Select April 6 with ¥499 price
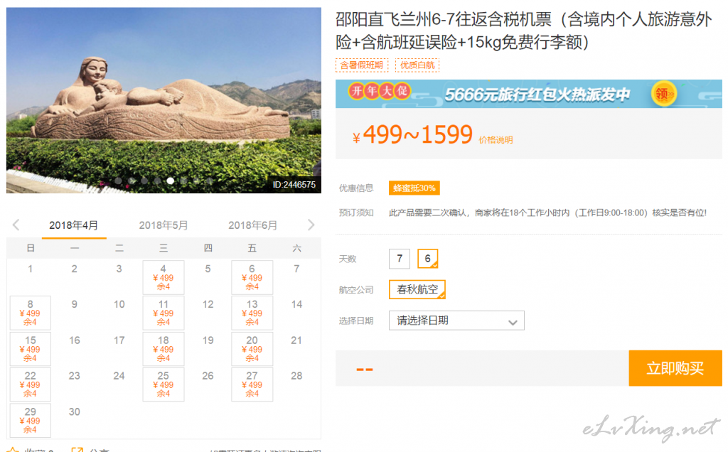Screen dimensions: 728x452 [x=252, y=277]
